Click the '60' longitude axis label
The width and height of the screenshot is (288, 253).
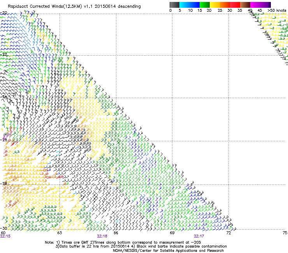click(3, 233)
